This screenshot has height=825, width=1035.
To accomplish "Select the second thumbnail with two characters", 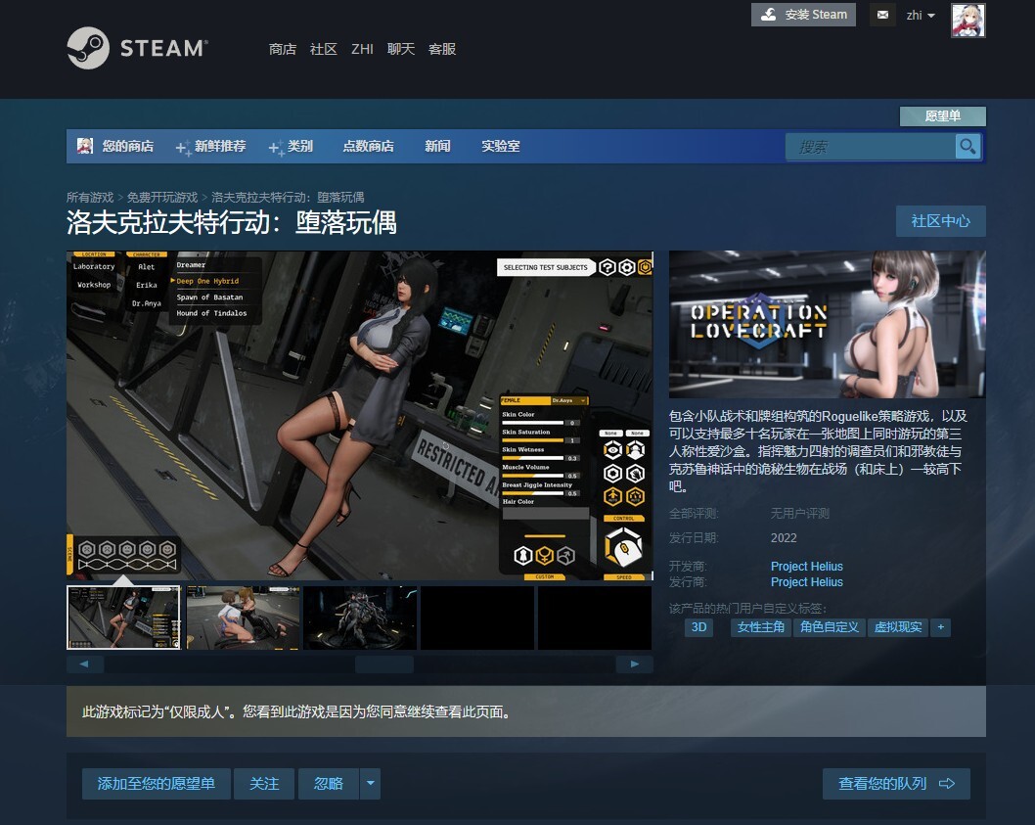I will [243, 618].
